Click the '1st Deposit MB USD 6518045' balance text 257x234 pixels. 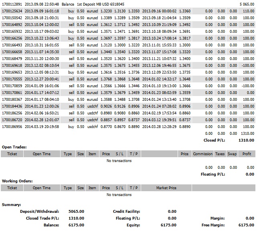coord(101,4)
